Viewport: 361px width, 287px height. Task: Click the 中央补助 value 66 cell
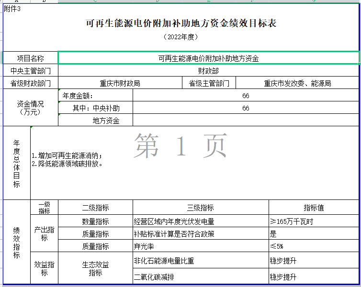click(246, 108)
